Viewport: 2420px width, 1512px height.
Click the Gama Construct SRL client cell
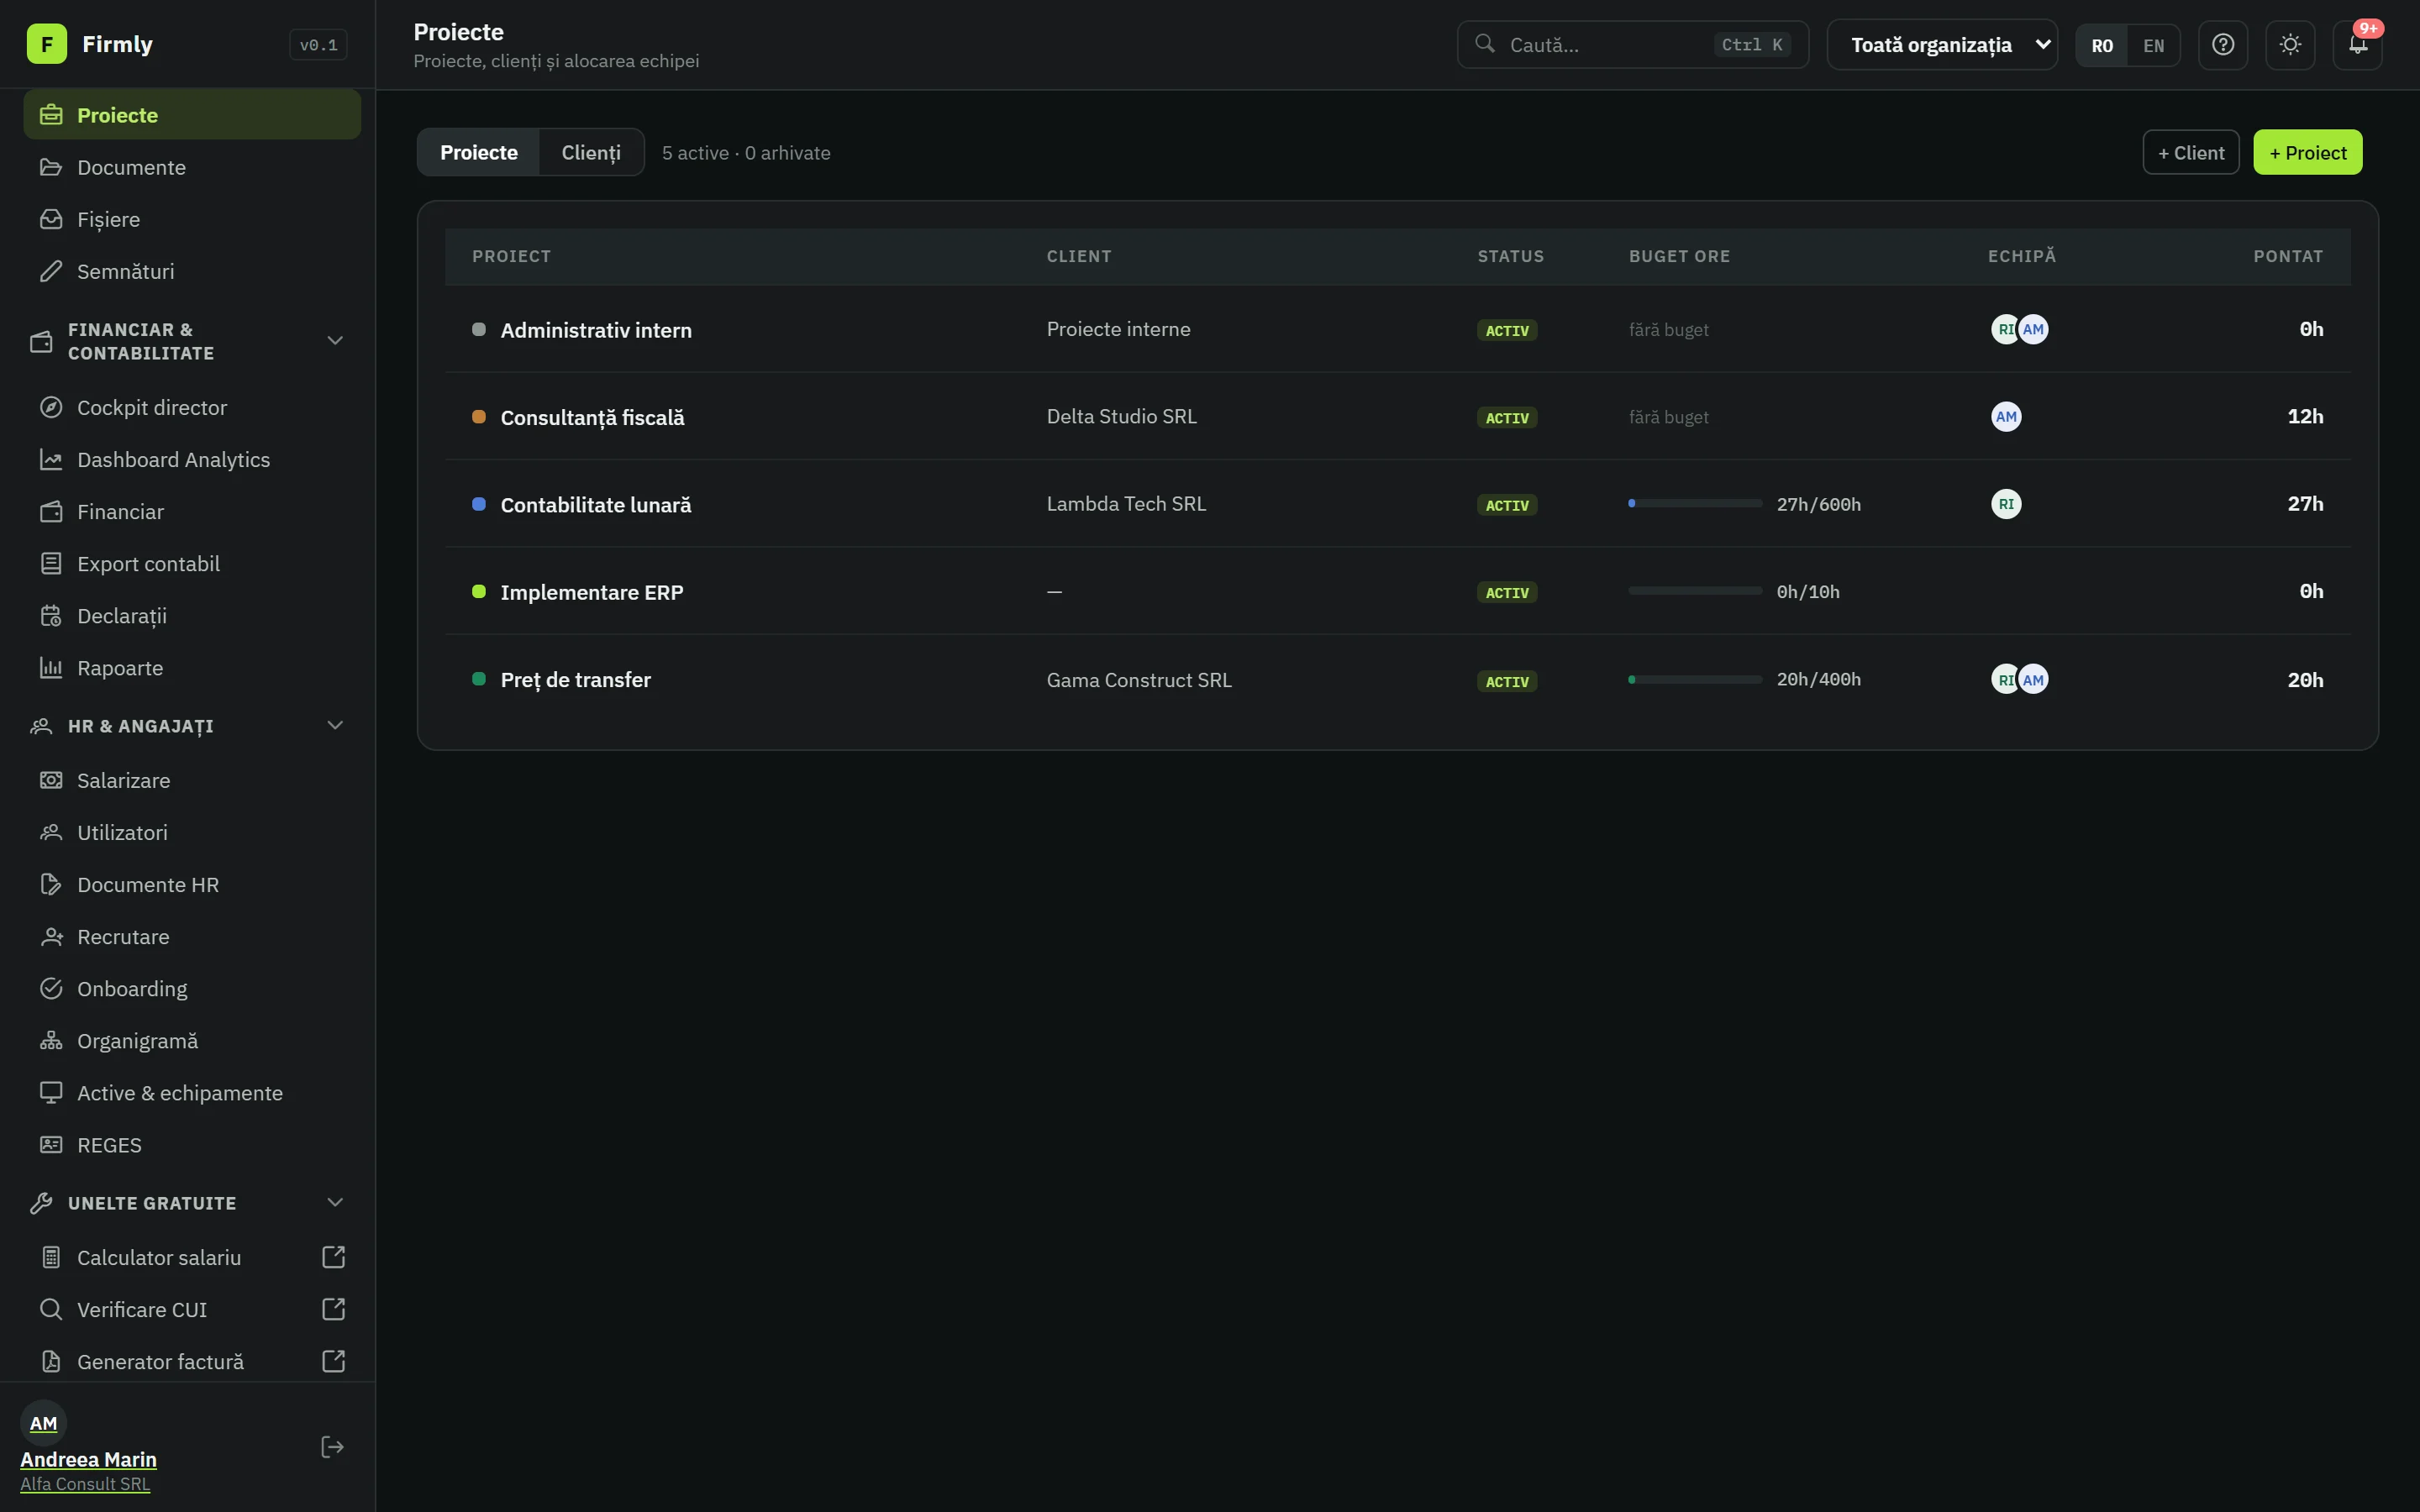click(1139, 680)
